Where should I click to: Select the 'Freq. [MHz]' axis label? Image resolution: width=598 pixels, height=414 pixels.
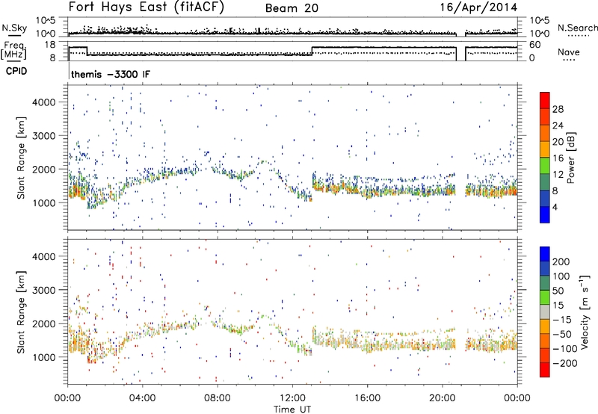[x=13, y=51]
